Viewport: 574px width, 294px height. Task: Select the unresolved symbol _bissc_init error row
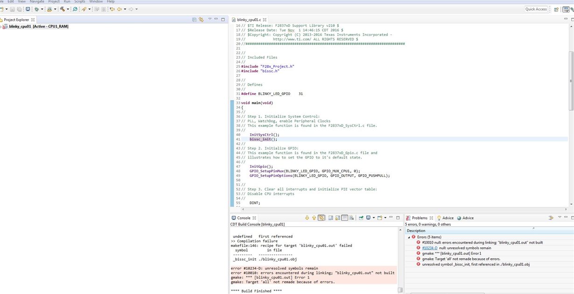(x=475, y=264)
